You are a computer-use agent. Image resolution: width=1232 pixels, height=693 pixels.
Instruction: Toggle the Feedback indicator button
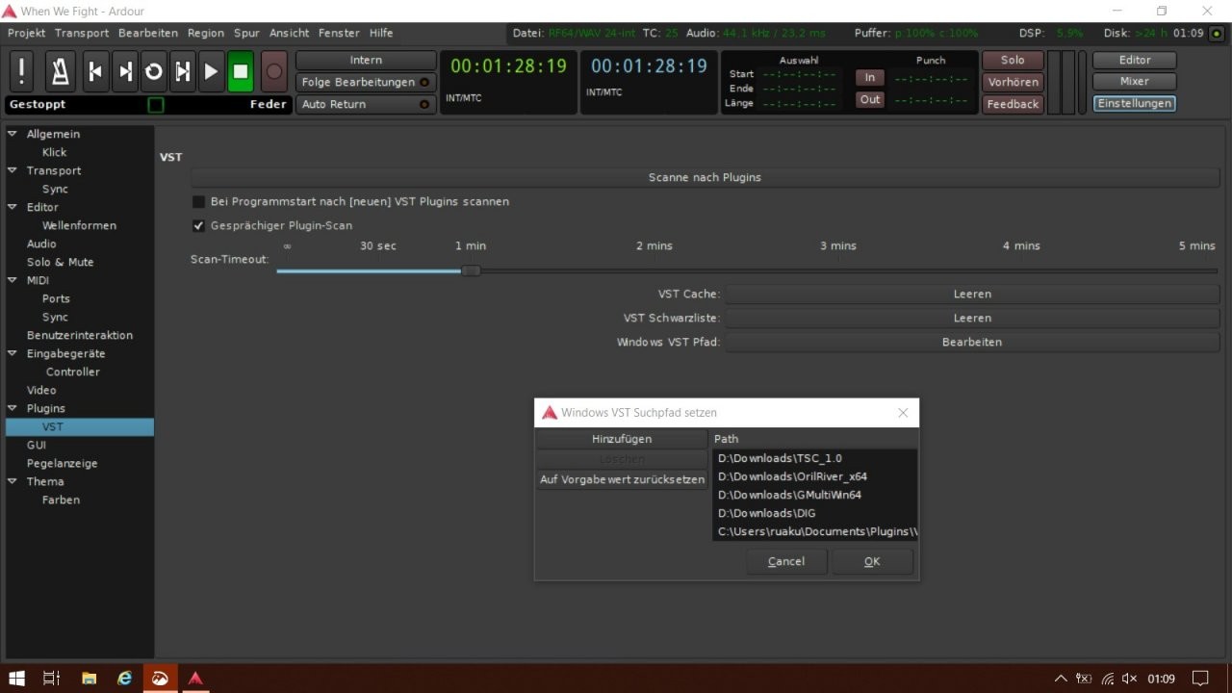tap(1013, 104)
